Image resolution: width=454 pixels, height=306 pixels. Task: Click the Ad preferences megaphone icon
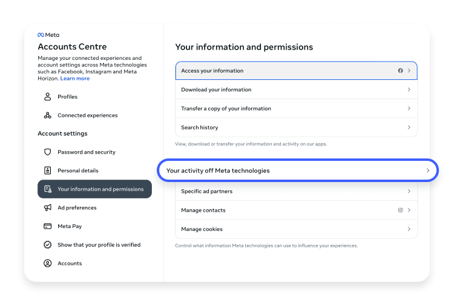[x=47, y=207]
